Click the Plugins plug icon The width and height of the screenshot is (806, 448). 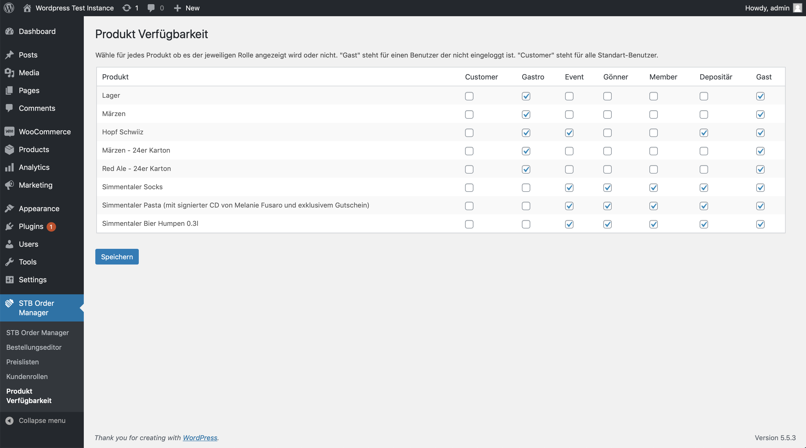(x=9, y=226)
